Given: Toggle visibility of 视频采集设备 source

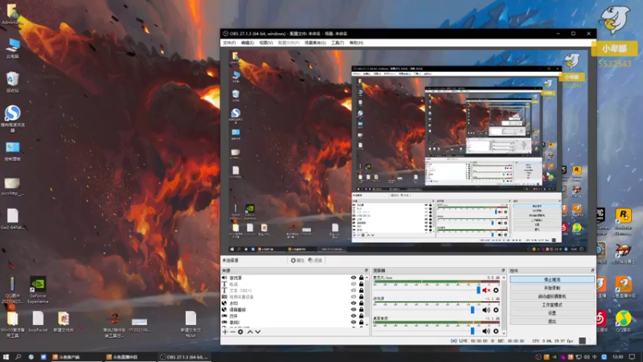Looking at the screenshot, I should pyautogui.click(x=354, y=297).
